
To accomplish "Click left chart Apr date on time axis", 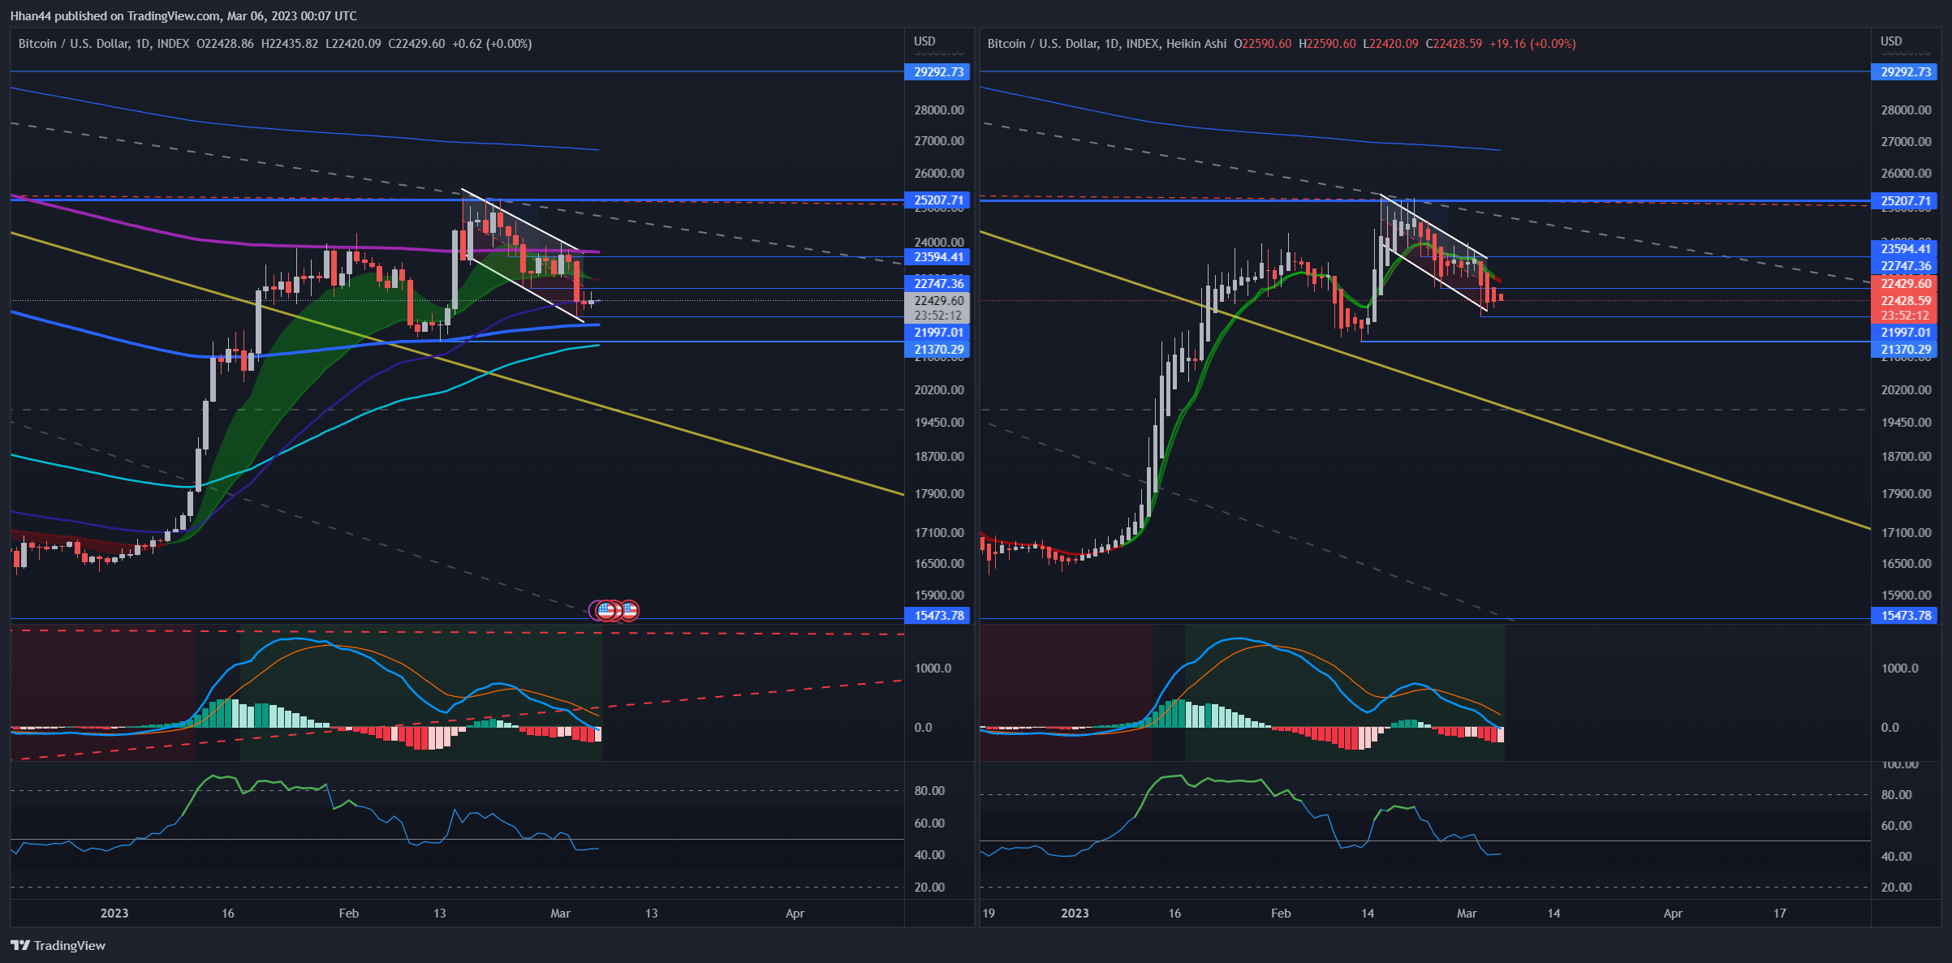I will click(795, 914).
